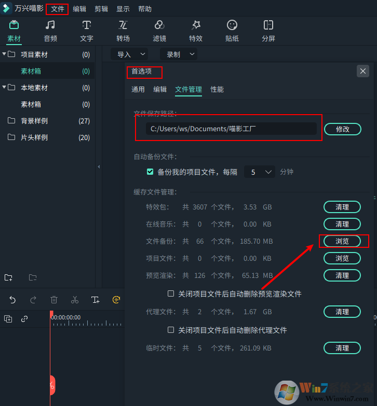Open the 特效 effects panel
Image resolution: width=377 pixels, height=406 pixels.
[x=196, y=31]
